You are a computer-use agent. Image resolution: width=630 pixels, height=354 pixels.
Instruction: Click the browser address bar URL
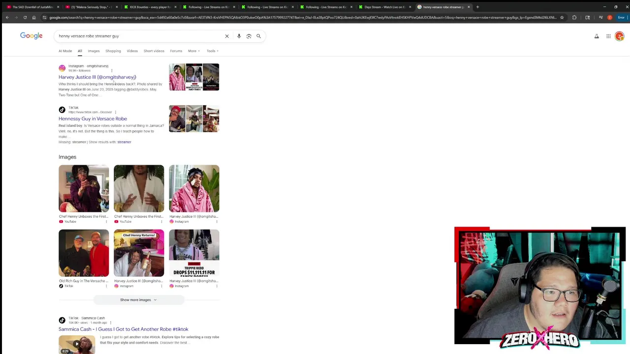click(303, 17)
